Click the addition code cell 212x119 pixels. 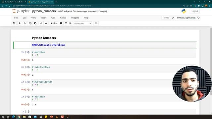click(x=114, y=54)
